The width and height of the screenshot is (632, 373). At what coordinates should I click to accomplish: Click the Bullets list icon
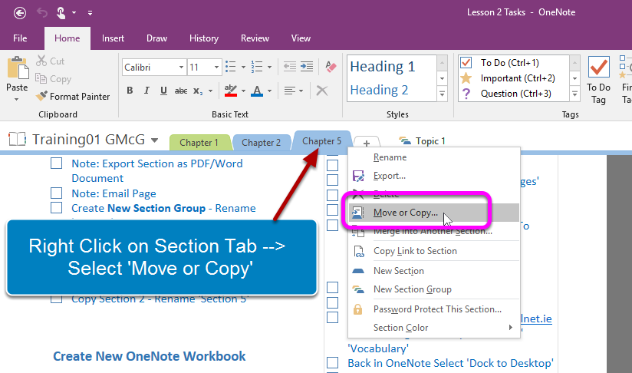pyautogui.click(x=231, y=67)
